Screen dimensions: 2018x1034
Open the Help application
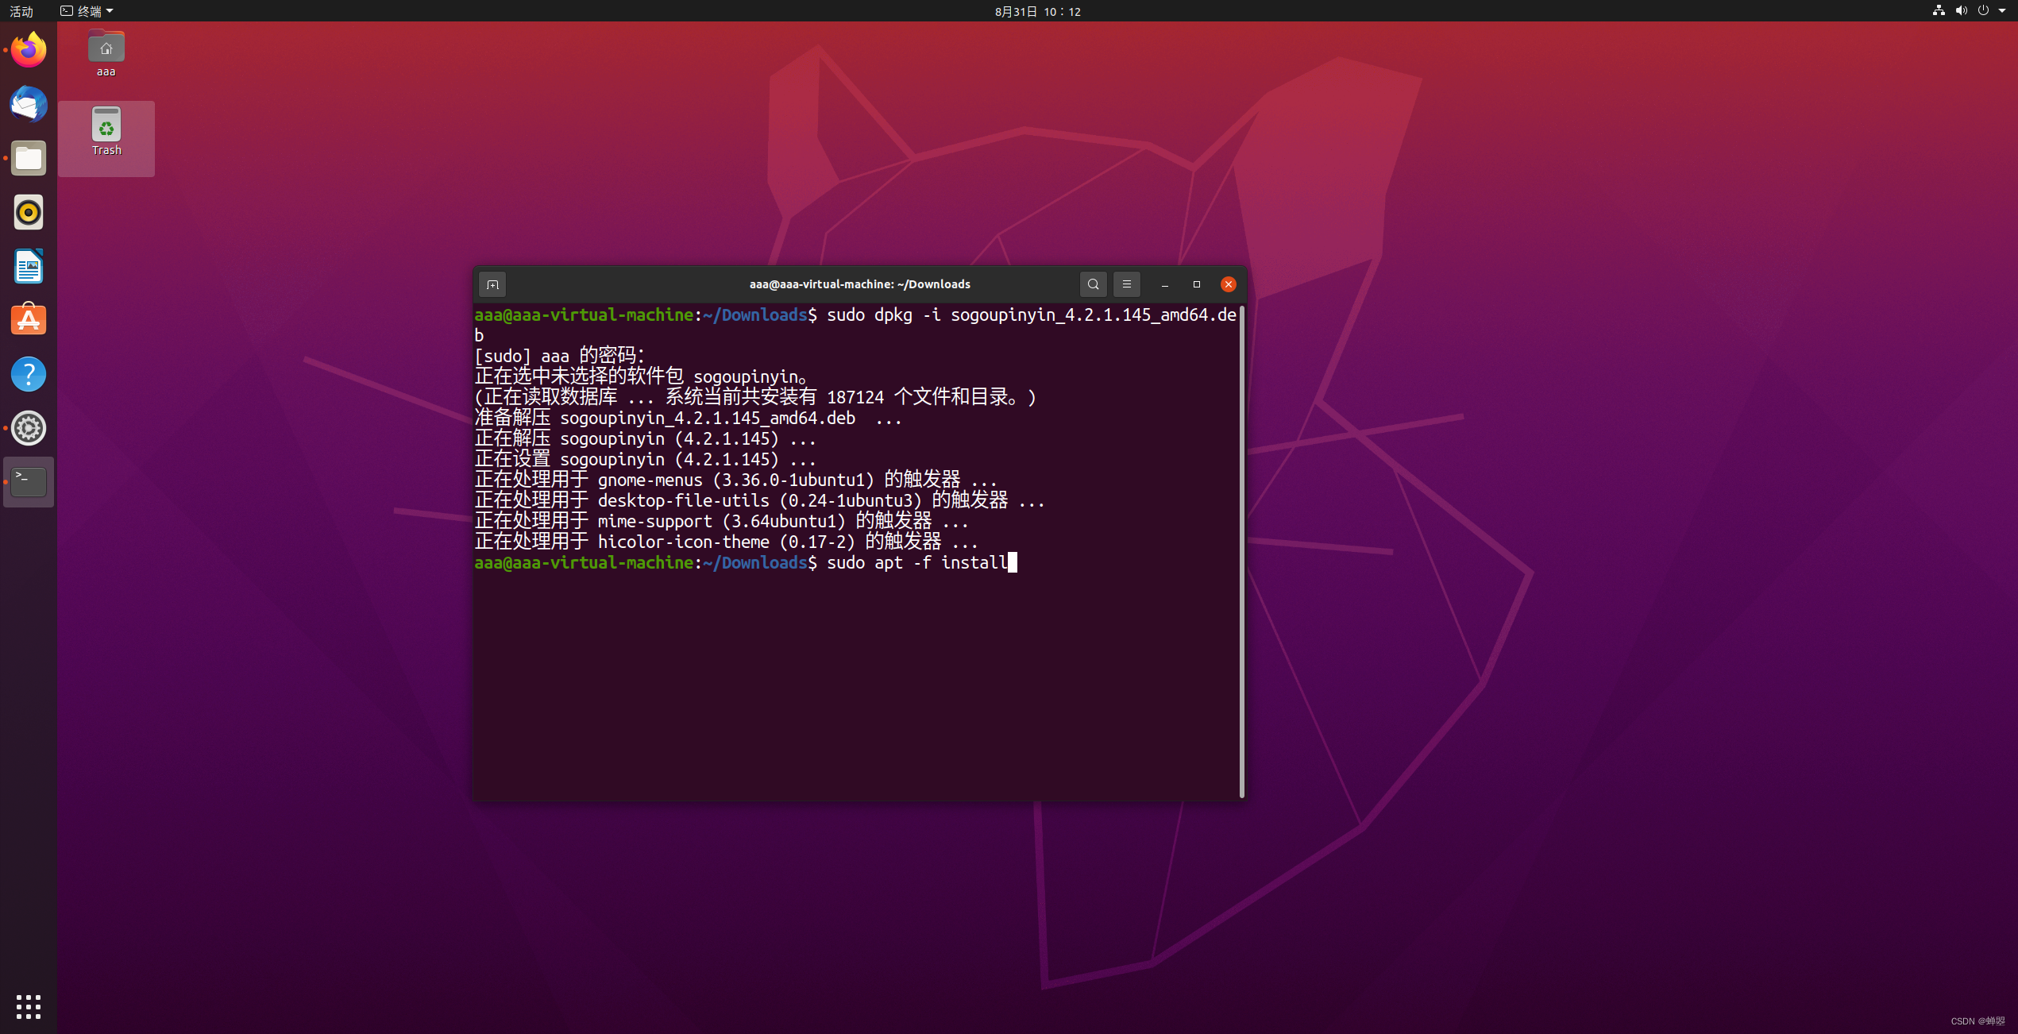tap(29, 374)
